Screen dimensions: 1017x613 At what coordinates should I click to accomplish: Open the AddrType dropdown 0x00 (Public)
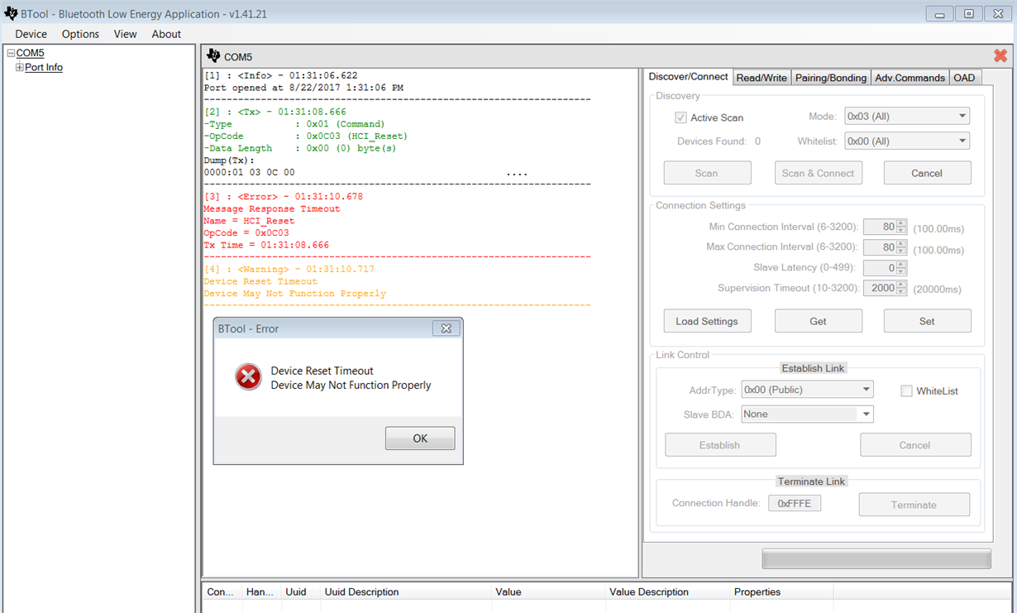coord(807,390)
